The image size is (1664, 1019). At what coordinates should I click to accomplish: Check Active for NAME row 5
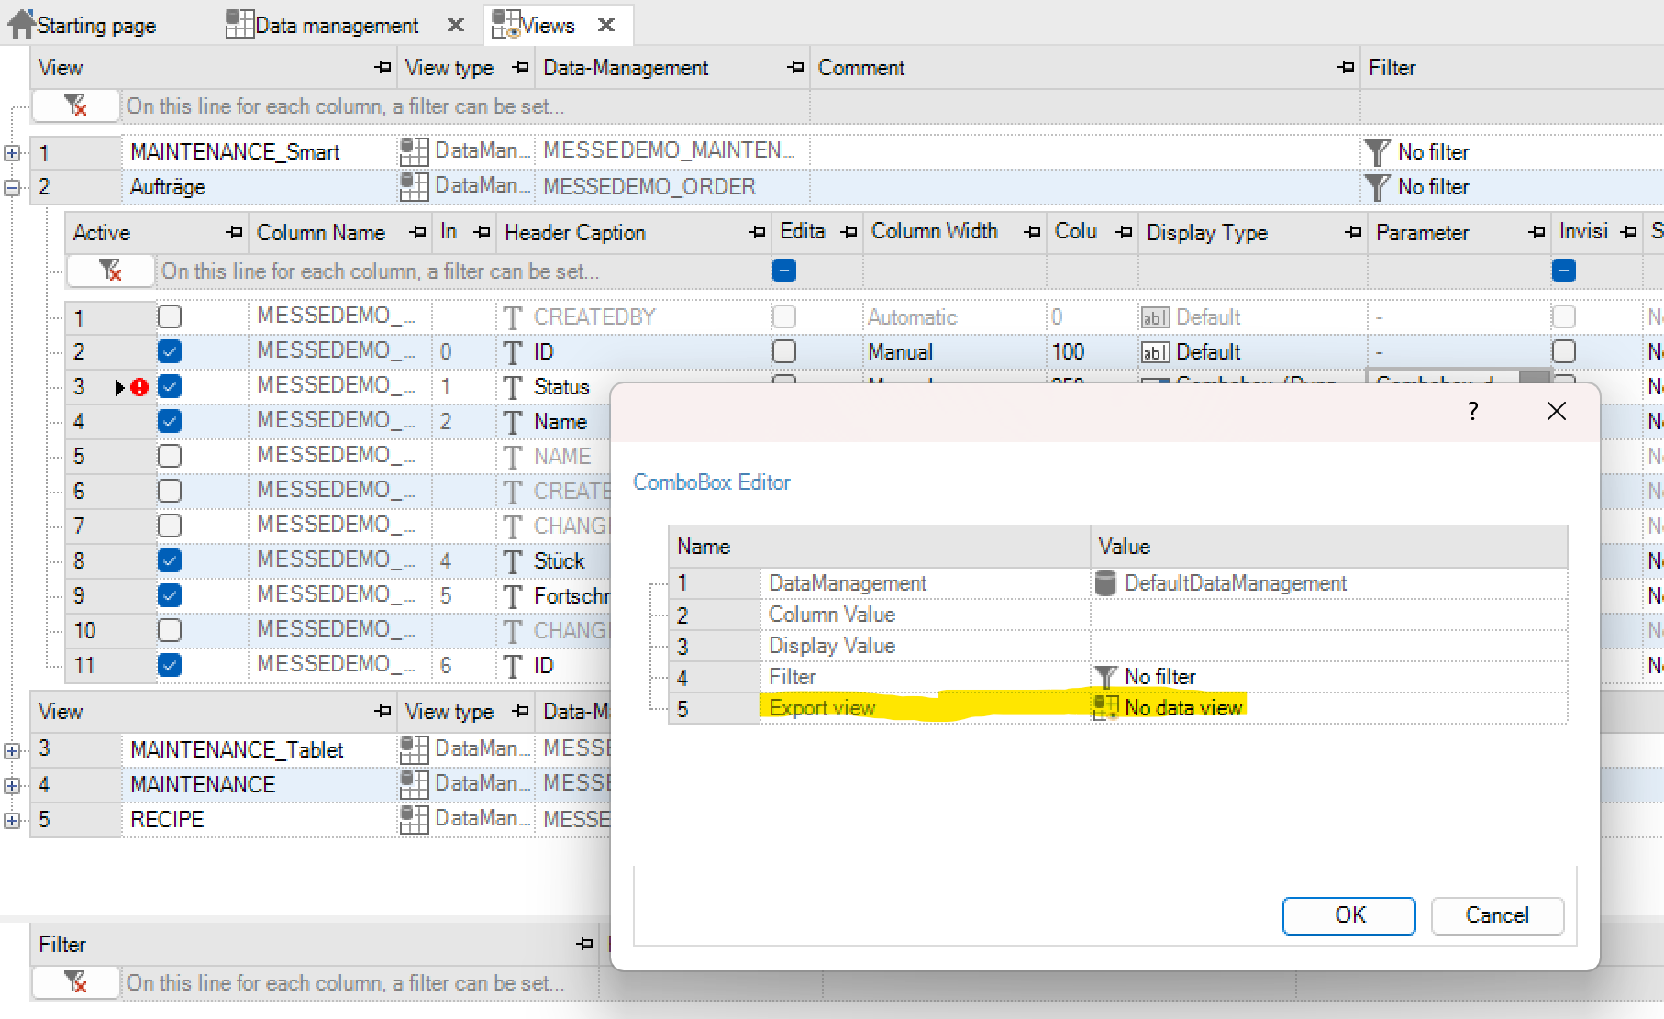point(170,457)
